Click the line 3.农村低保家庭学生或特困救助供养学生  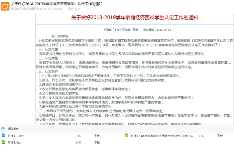(x=85, y=89)
